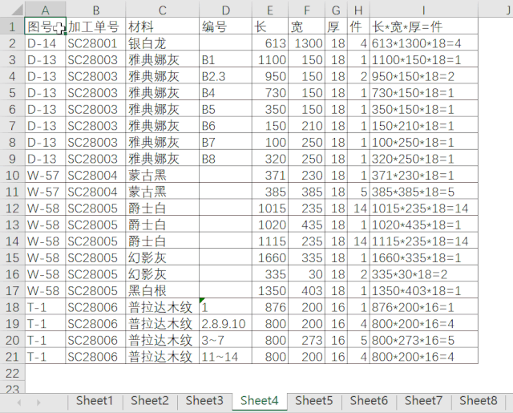Click cell 黑白根
This screenshot has width=513, height=413.
[162, 290]
